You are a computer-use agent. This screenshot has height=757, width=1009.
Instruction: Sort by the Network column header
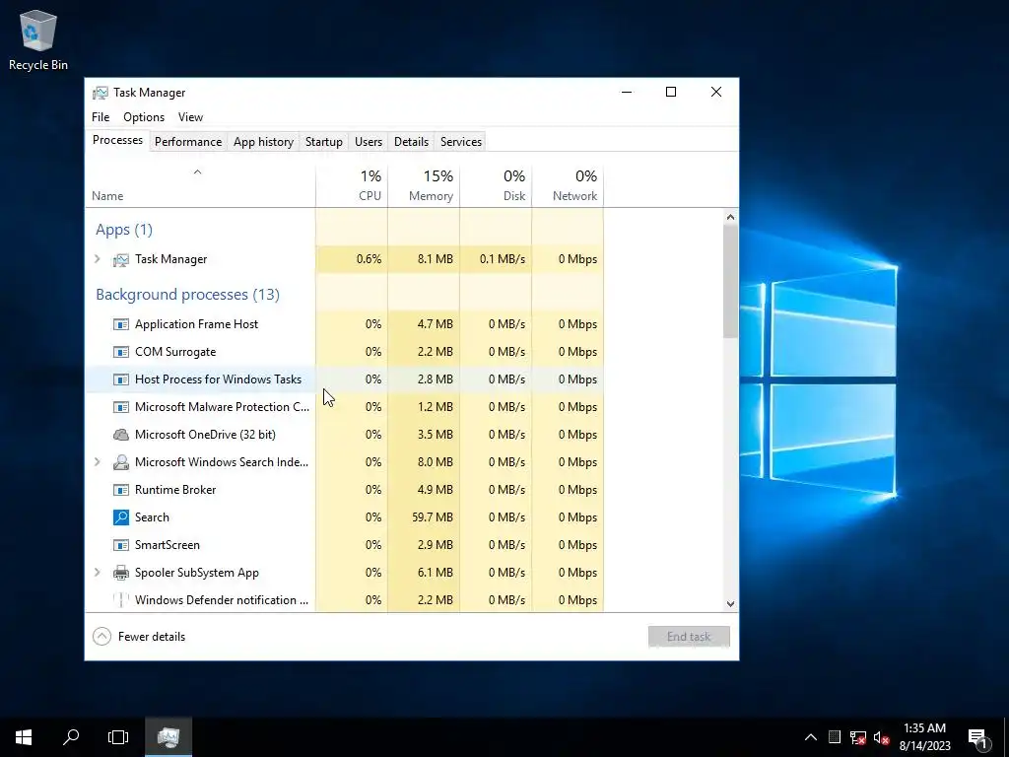click(568, 186)
